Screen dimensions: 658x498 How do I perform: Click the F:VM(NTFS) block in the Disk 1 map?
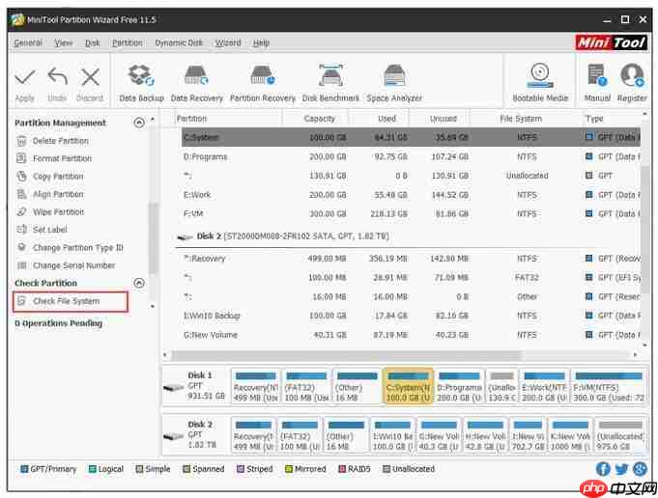click(x=608, y=386)
